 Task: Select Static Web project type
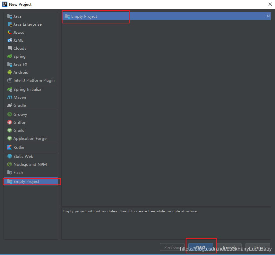pyautogui.click(x=31, y=156)
